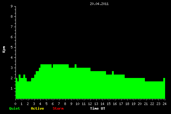Click hour 18 on the time axis
The width and height of the screenshot is (171, 114).
(x=127, y=104)
